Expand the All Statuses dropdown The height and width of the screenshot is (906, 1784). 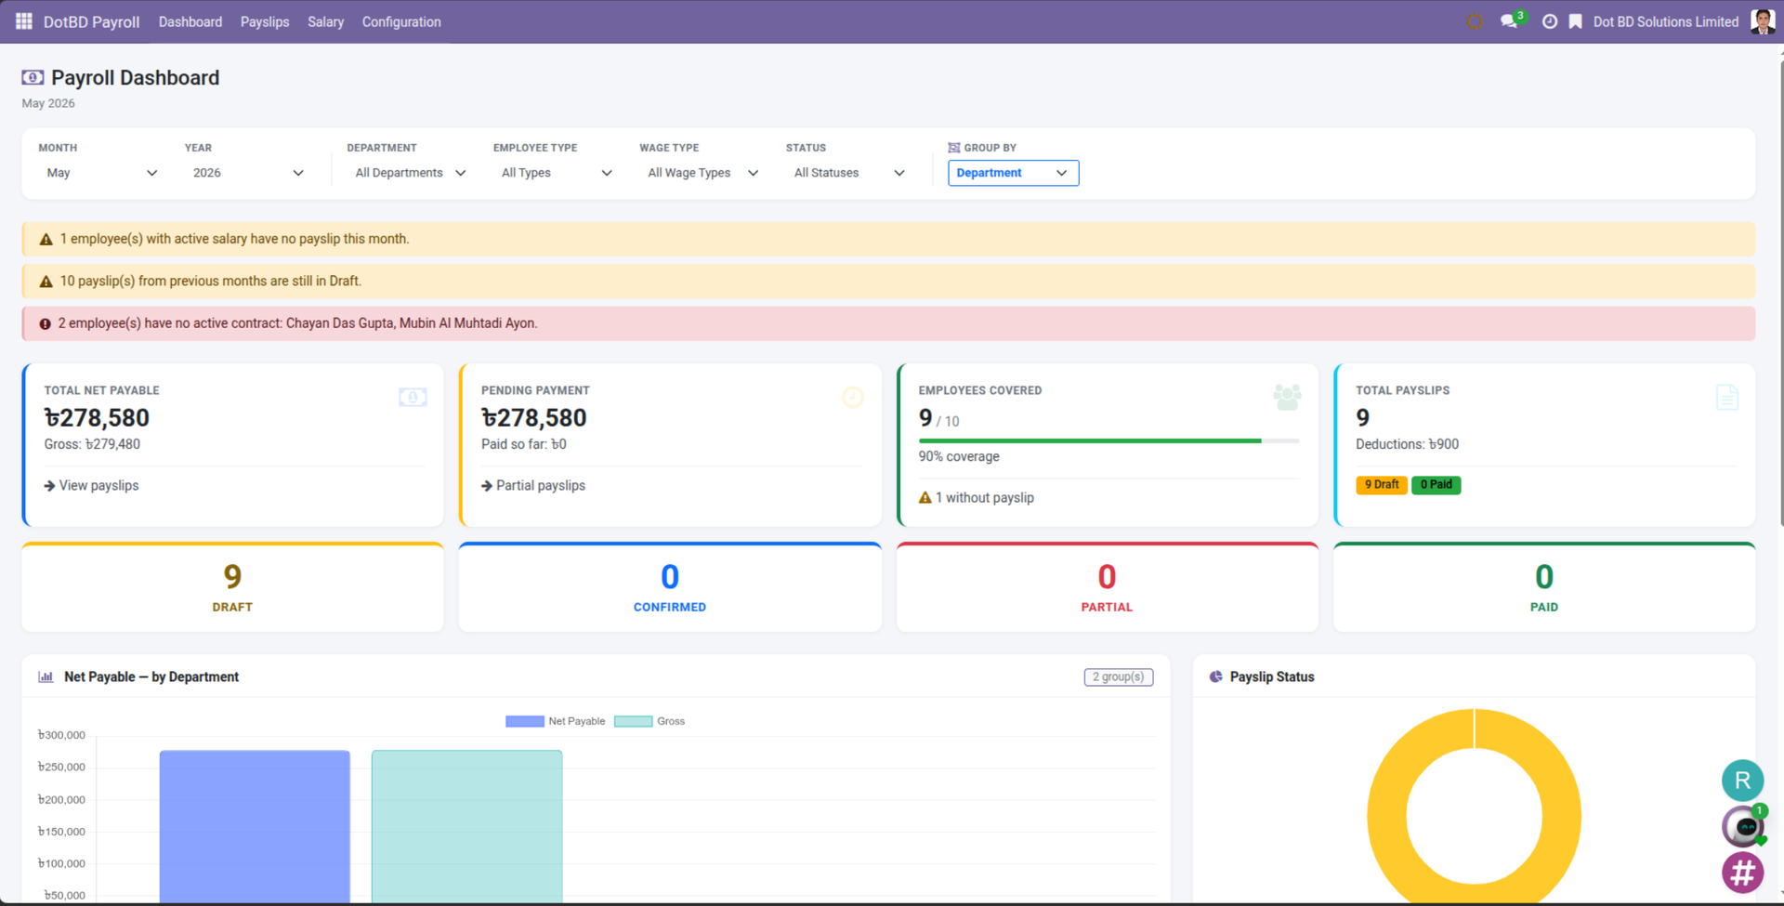[x=849, y=173]
